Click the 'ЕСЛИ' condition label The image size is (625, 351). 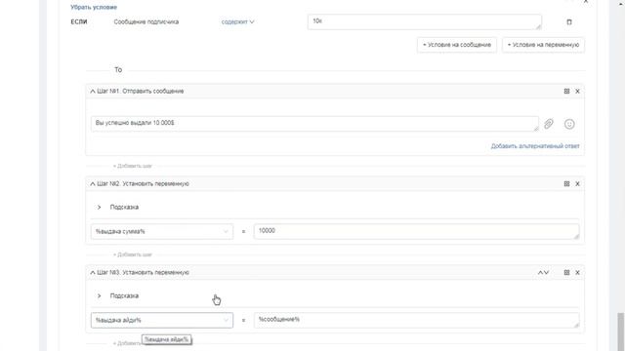pyautogui.click(x=79, y=21)
